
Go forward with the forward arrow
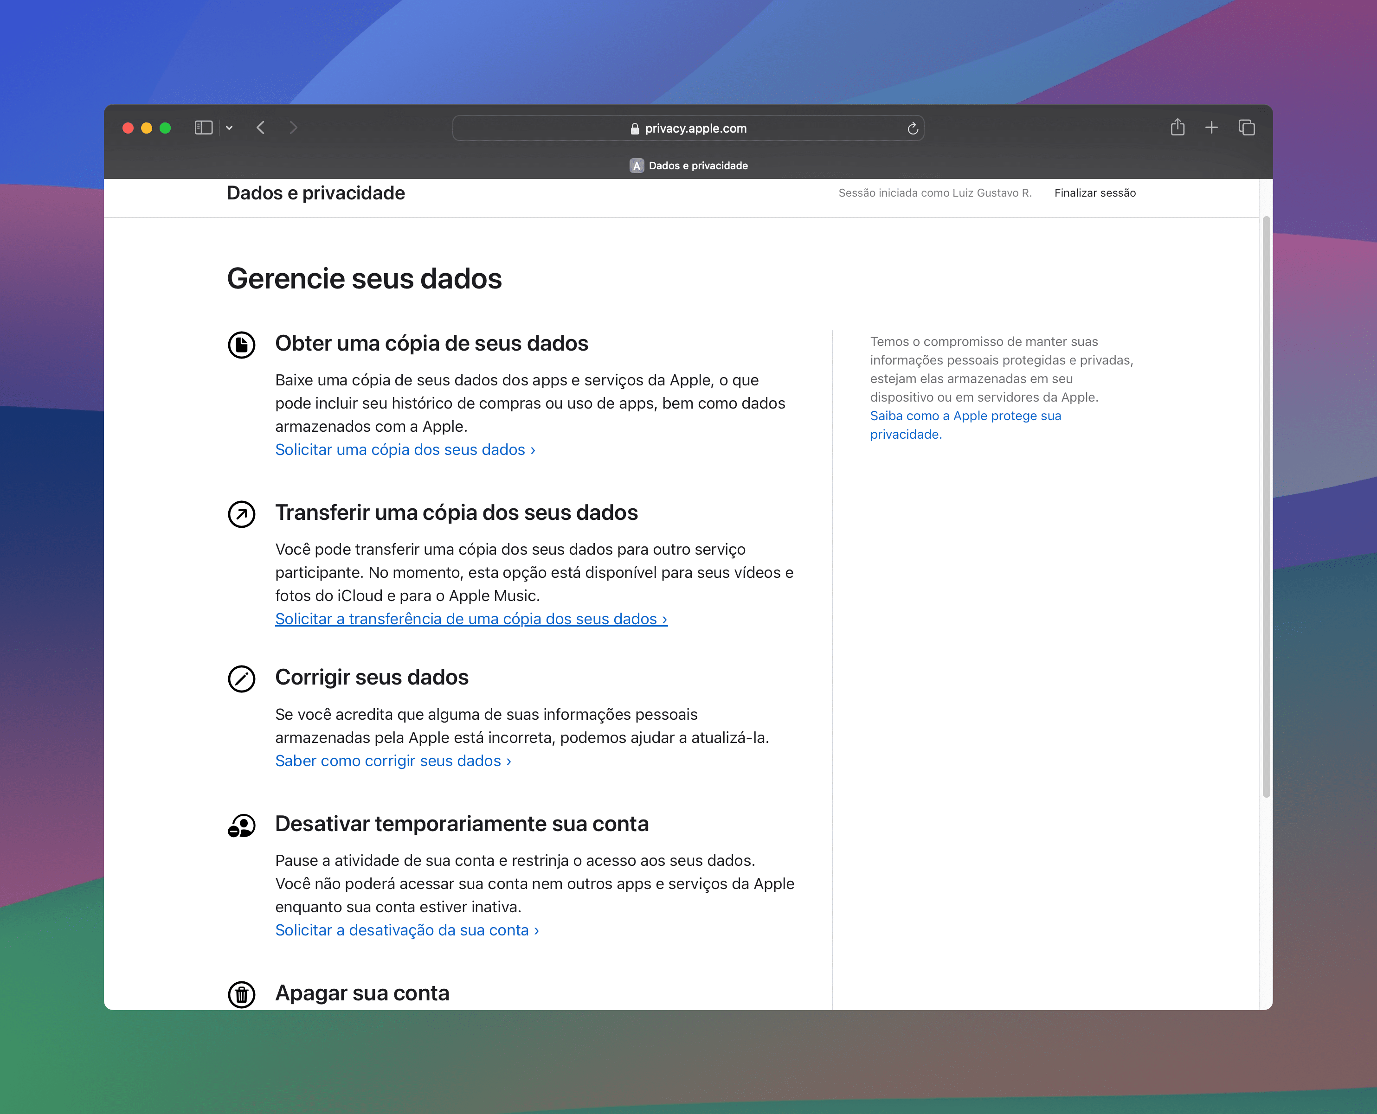pyautogui.click(x=293, y=128)
